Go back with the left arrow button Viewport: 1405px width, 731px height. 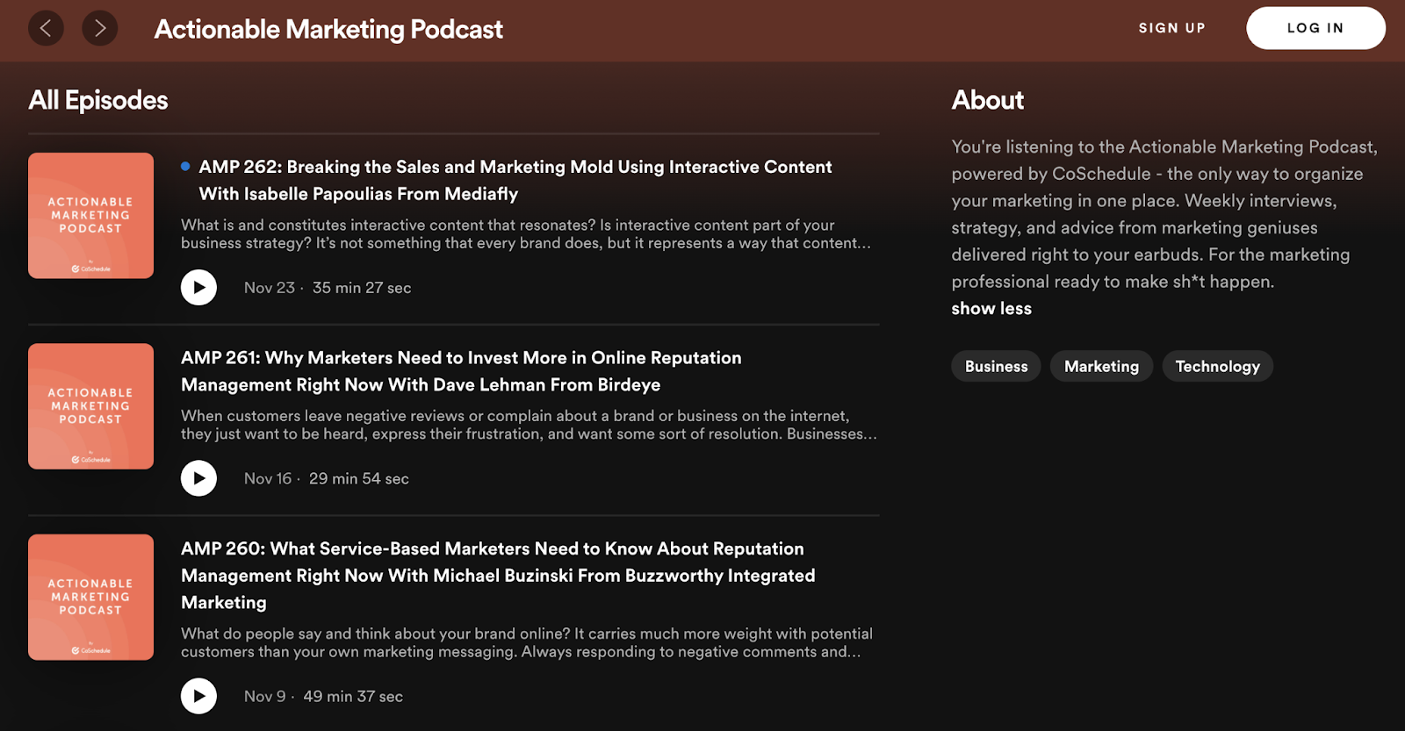[x=46, y=28]
